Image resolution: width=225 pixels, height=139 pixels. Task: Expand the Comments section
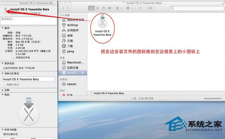tap(2, 90)
